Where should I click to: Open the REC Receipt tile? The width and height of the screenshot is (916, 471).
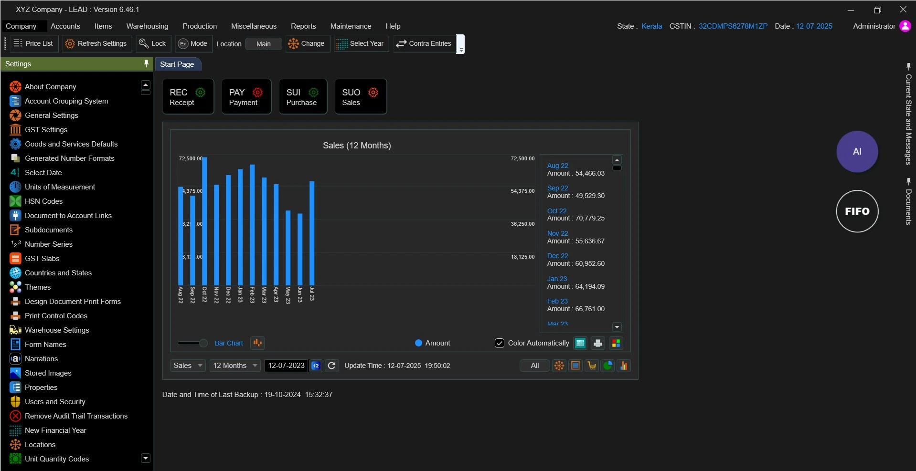[x=188, y=97]
